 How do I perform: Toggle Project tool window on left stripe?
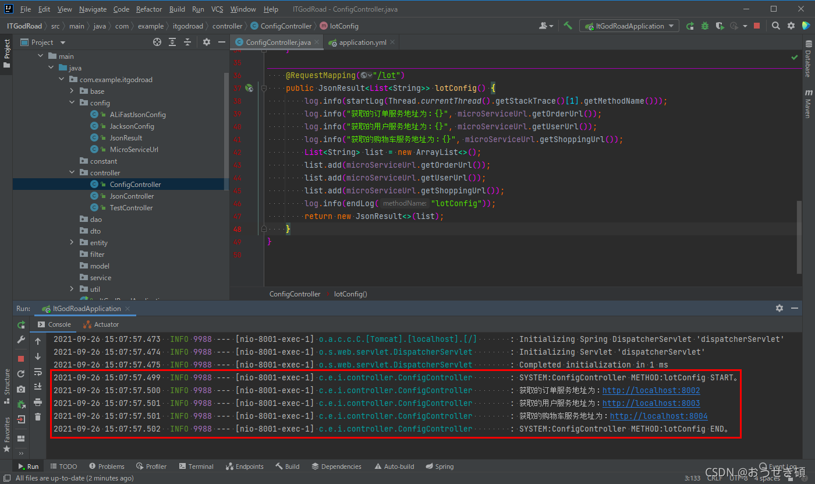tap(6, 54)
